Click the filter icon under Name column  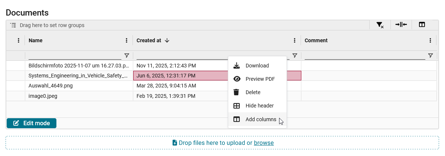127,56
